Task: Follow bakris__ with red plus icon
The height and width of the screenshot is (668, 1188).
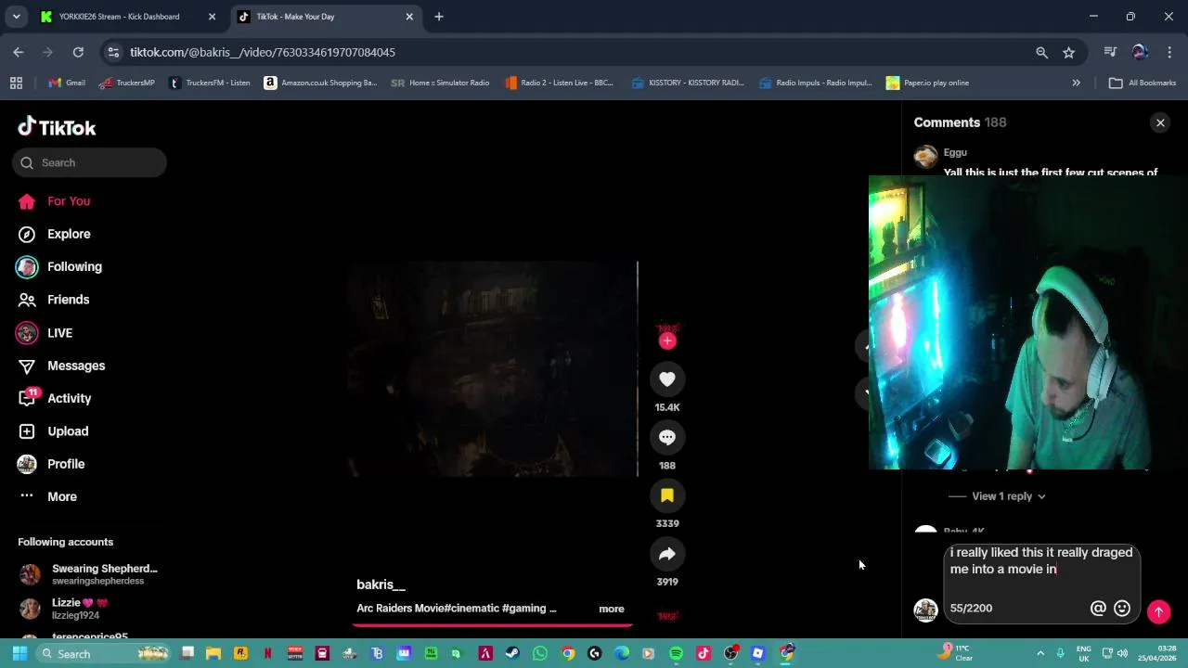Action: tap(667, 340)
